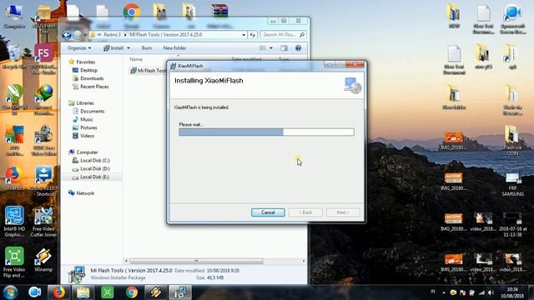Click the volume icon in system tray
Image resolution: width=534 pixels, height=300 pixels.
click(491, 292)
